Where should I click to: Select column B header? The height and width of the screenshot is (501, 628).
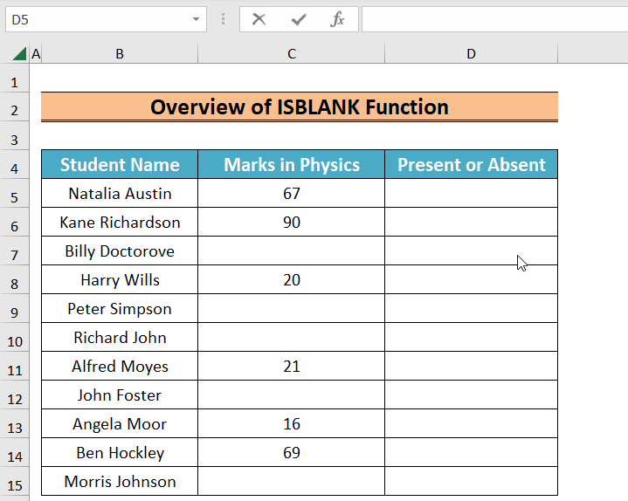(120, 54)
